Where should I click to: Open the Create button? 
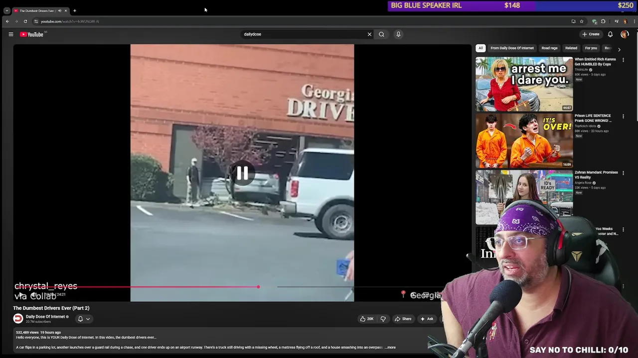click(591, 34)
